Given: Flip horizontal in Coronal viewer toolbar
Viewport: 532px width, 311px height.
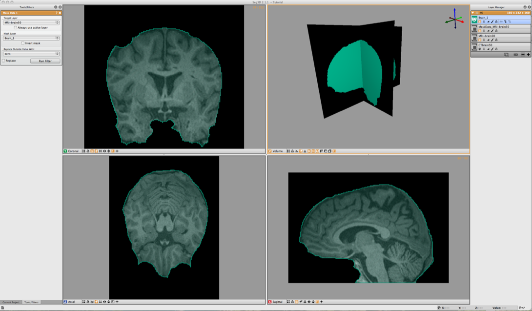Looking at the screenshot, I should point(104,151).
